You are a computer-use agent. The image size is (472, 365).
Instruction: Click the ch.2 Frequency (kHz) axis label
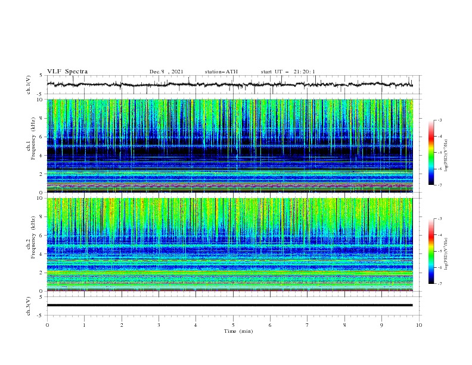31,237
